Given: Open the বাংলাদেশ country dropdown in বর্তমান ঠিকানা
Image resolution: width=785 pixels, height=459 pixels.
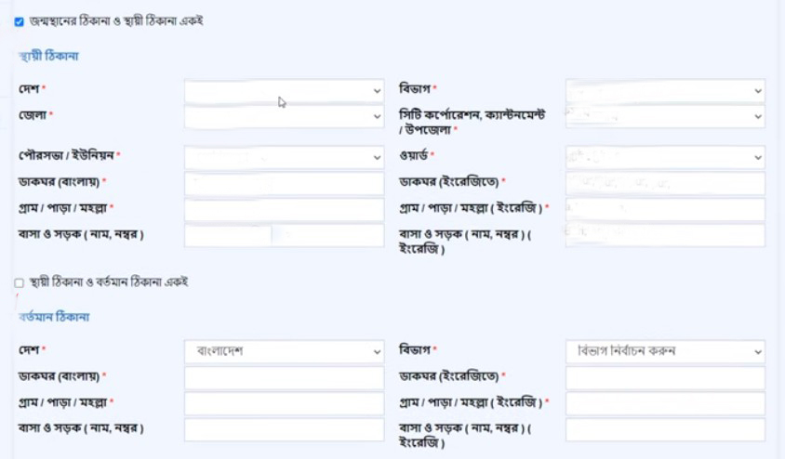Looking at the screenshot, I should click(x=284, y=352).
